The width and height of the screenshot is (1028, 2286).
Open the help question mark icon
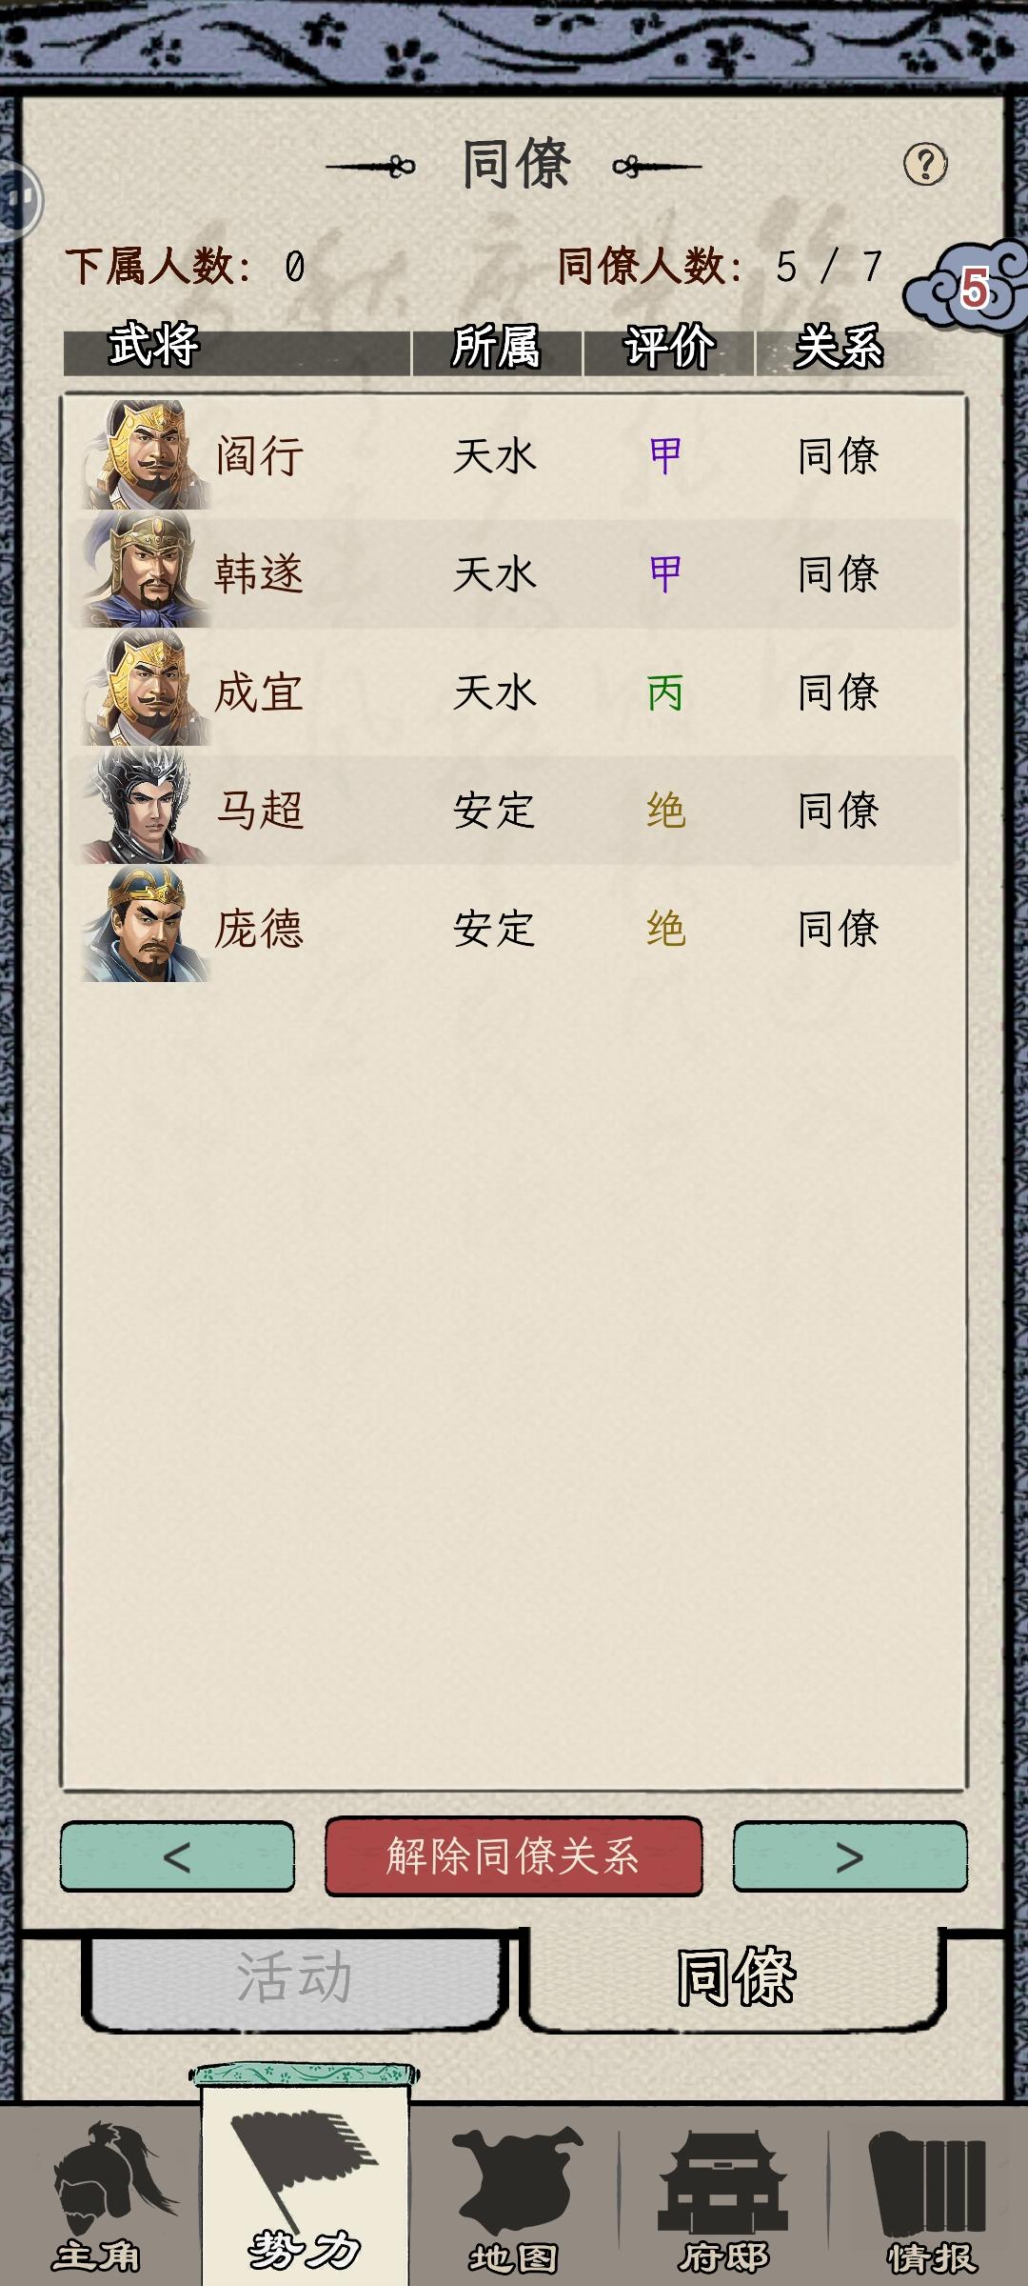(924, 165)
